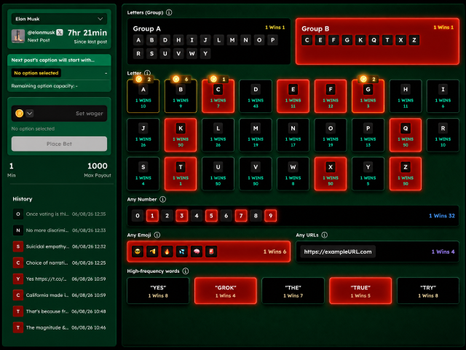466x350 pixels.
Task: Click sunglasses face emoji tile
Action: point(138,252)
